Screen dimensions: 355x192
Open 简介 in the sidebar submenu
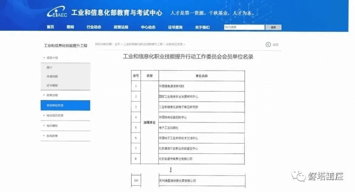[x=50, y=67]
